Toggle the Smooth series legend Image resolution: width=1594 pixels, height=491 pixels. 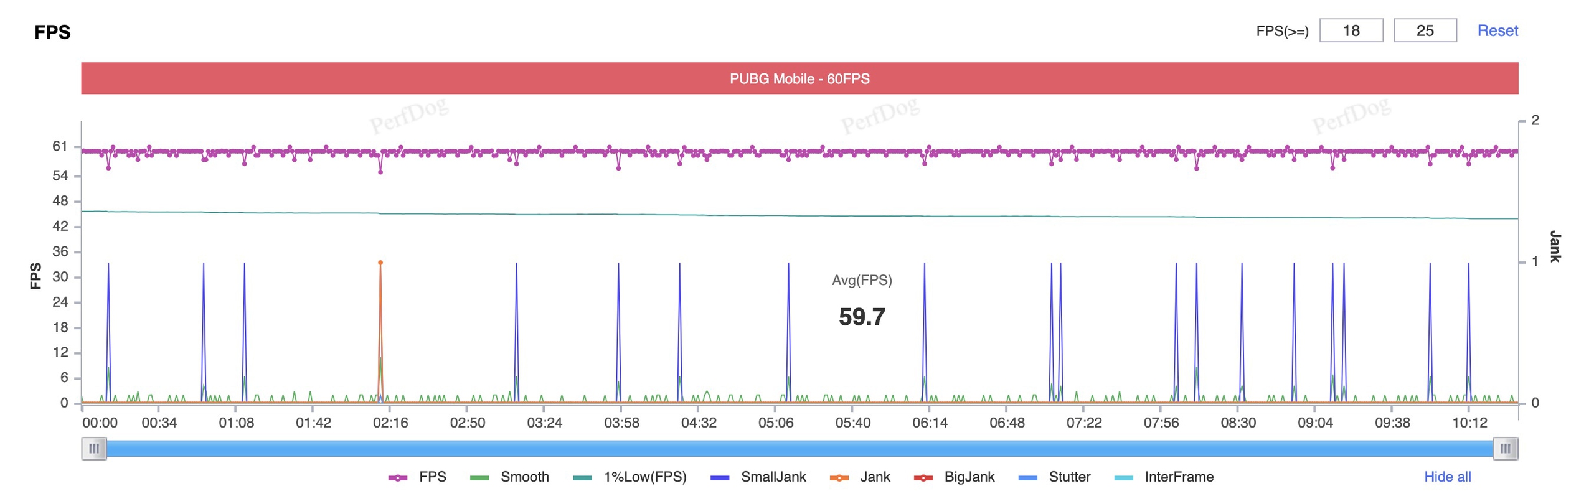pos(509,477)
